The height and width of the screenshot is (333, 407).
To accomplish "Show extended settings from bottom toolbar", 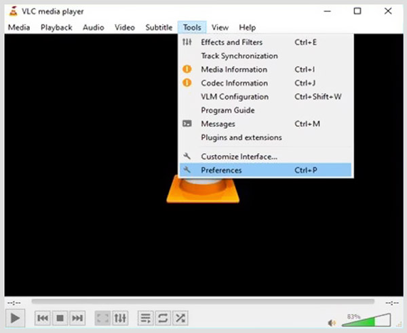I will (120, 317).
